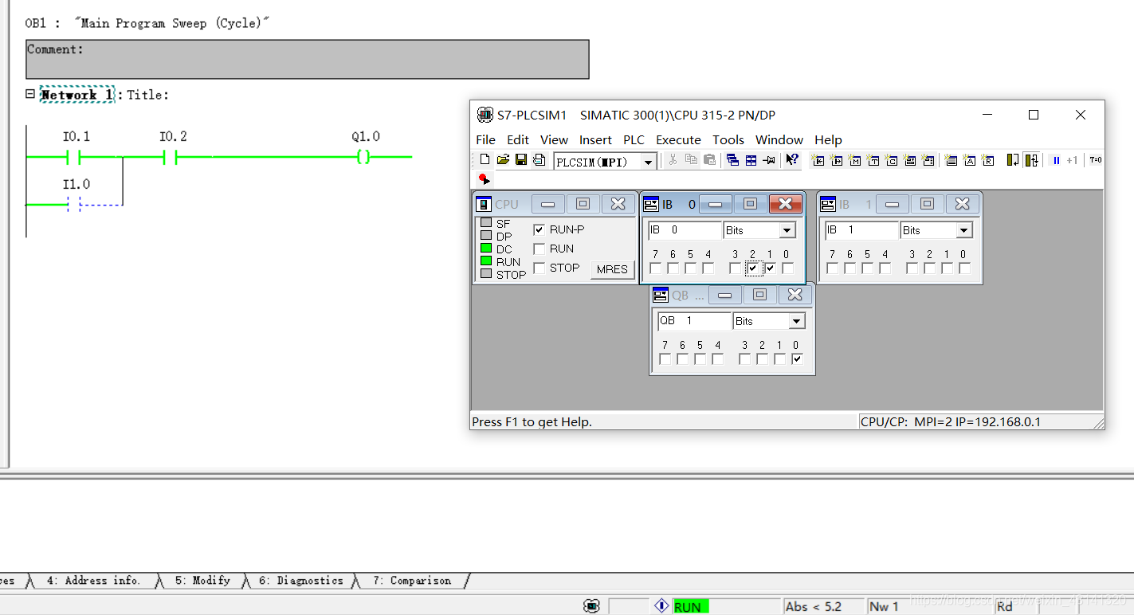Screen dimensions: 1134x615
Task: Open the Bits format dropdown for QB 1
Action: (797, 321)
